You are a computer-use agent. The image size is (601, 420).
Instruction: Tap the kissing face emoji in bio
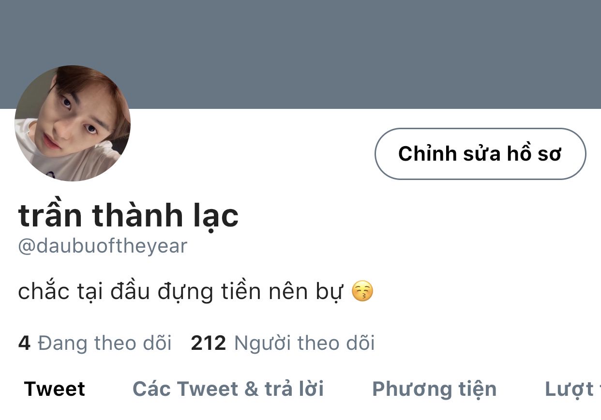tap(362, 292)
